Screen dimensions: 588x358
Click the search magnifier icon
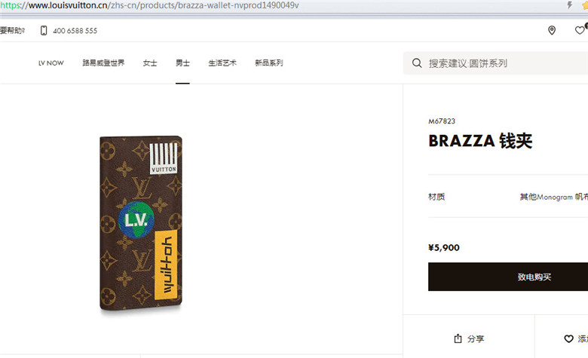(417, 63)
